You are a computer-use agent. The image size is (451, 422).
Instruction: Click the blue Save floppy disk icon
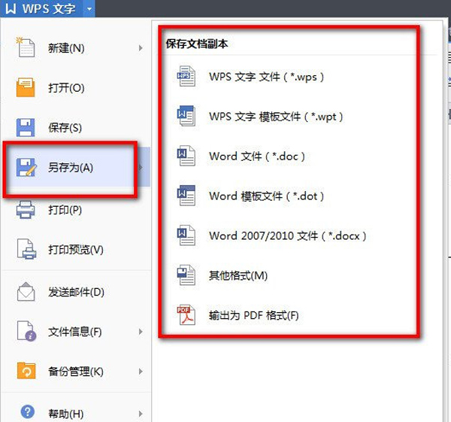click(26, 127)
